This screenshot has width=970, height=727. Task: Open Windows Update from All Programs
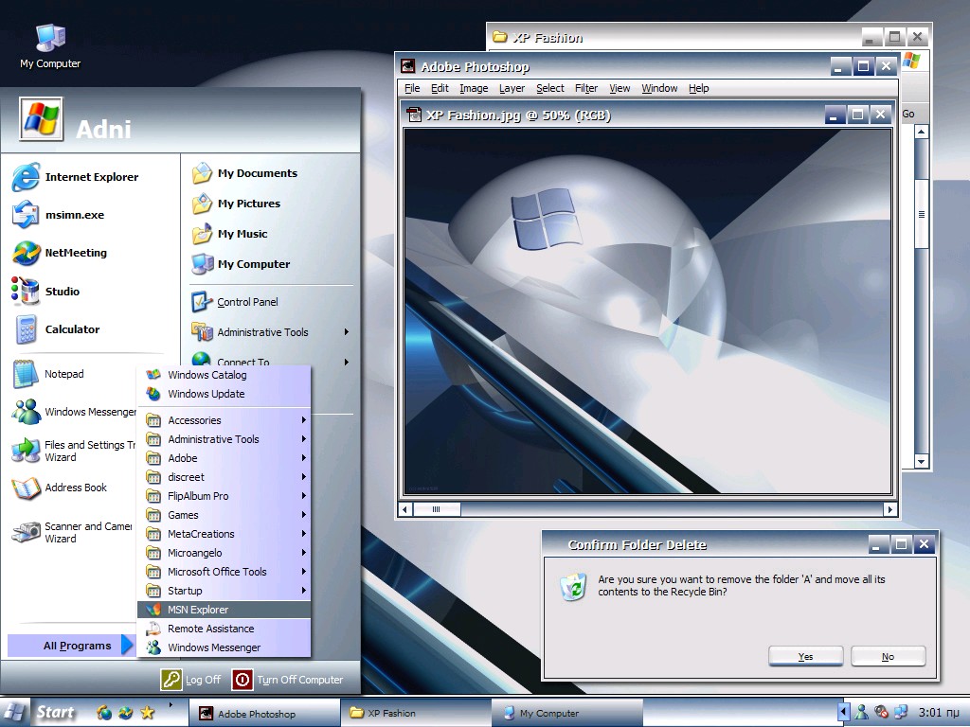point(204,394)
